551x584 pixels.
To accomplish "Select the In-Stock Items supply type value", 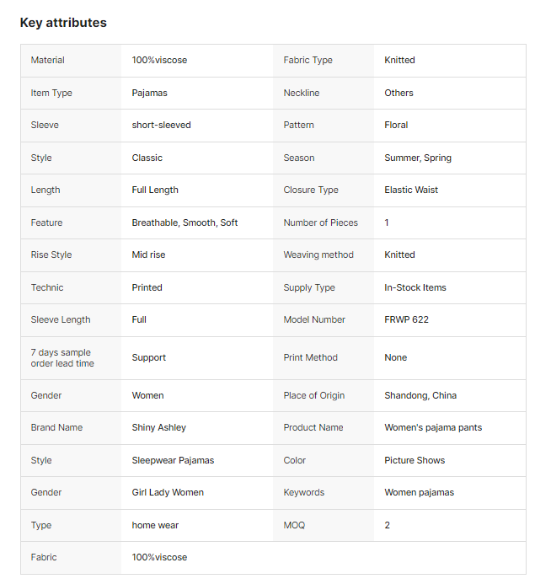I will point(415,287).
